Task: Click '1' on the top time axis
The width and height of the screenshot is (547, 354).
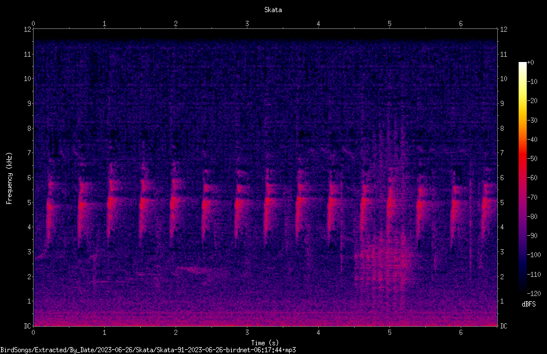Action: (x=104, y=24)
